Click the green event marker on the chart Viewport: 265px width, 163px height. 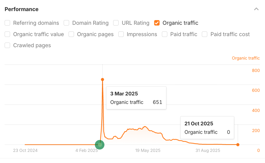coord(100,145)
